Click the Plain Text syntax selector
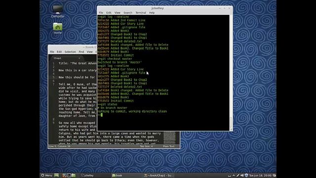This screenshot has height=178, width=316. 169,146
